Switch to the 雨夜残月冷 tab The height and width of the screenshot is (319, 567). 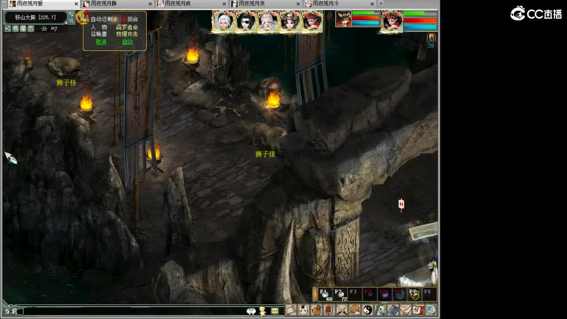(340, 4)
